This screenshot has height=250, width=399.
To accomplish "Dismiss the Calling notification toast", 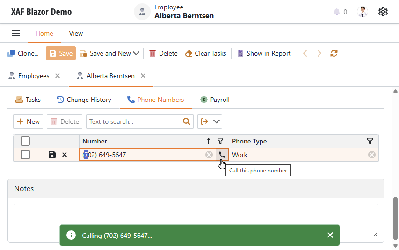I will (330, 235).
